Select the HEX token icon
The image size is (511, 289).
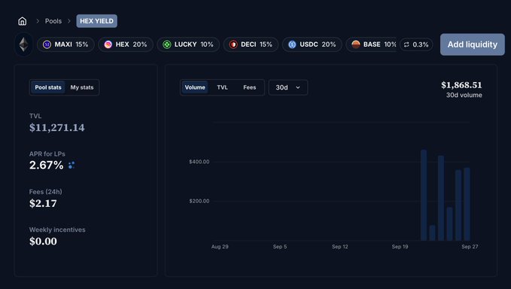(108, 44)
